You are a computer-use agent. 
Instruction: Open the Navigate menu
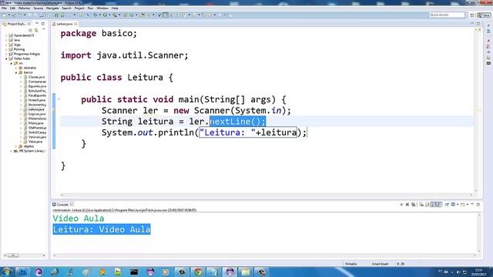click(52, 8)
